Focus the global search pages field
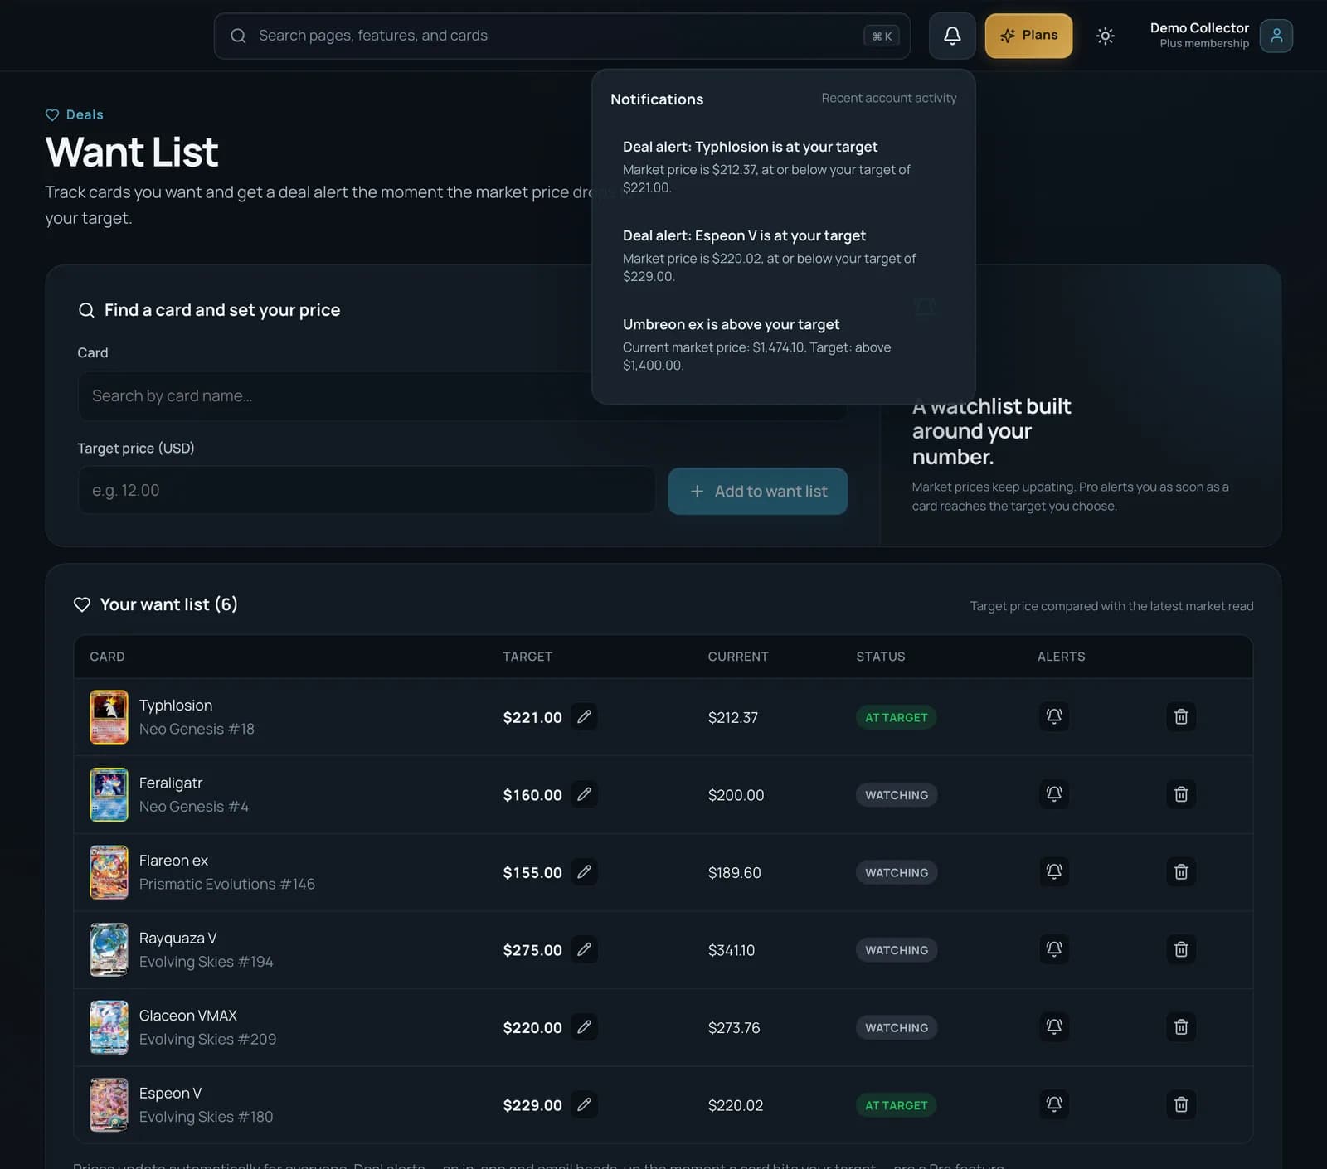Viewport: 1327px width, 1169px height. point(561,36)
